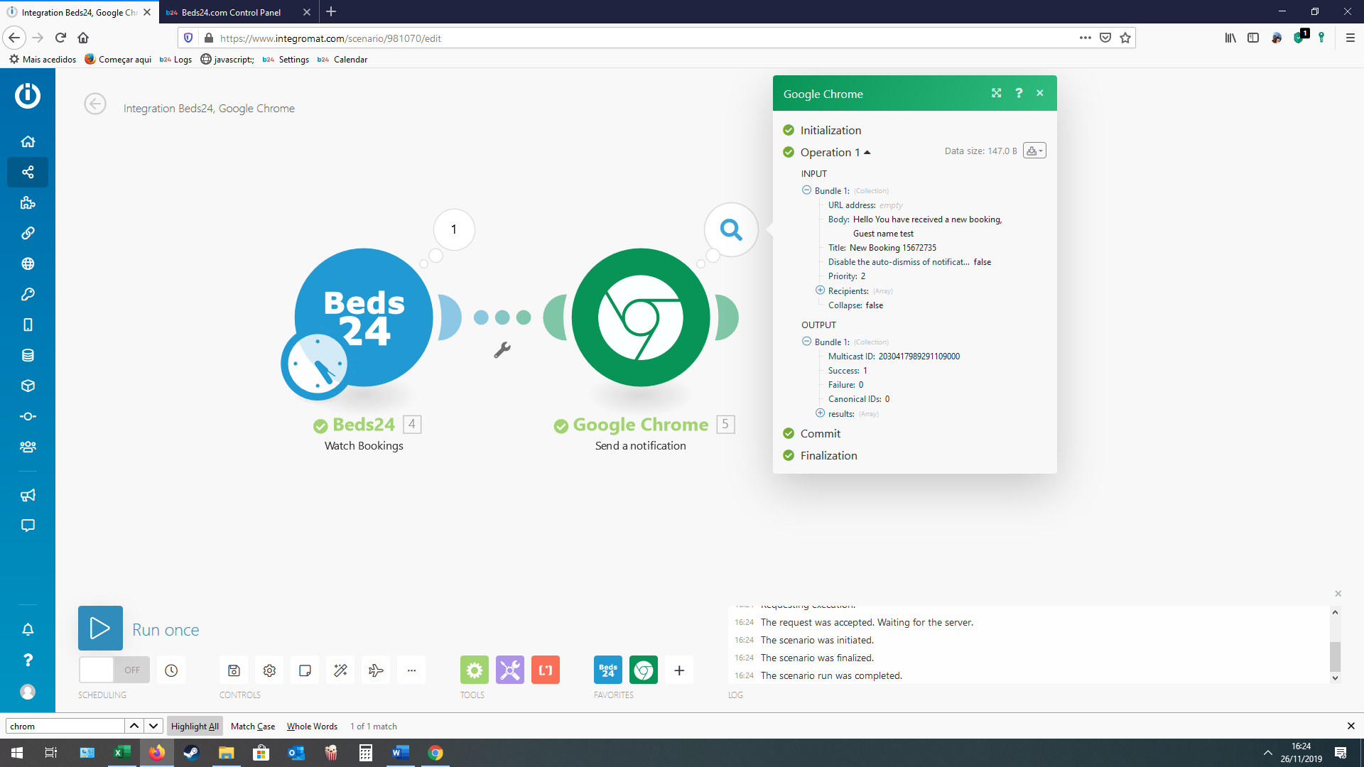Click the Run once play button
The height and width of the screenshot is (767, 1364).
point(100,628)
